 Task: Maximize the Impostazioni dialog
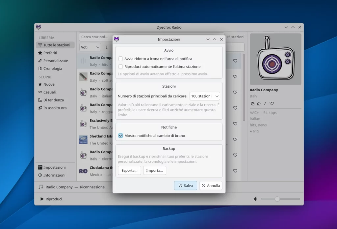pyautogui.click(x=215, y=40)
